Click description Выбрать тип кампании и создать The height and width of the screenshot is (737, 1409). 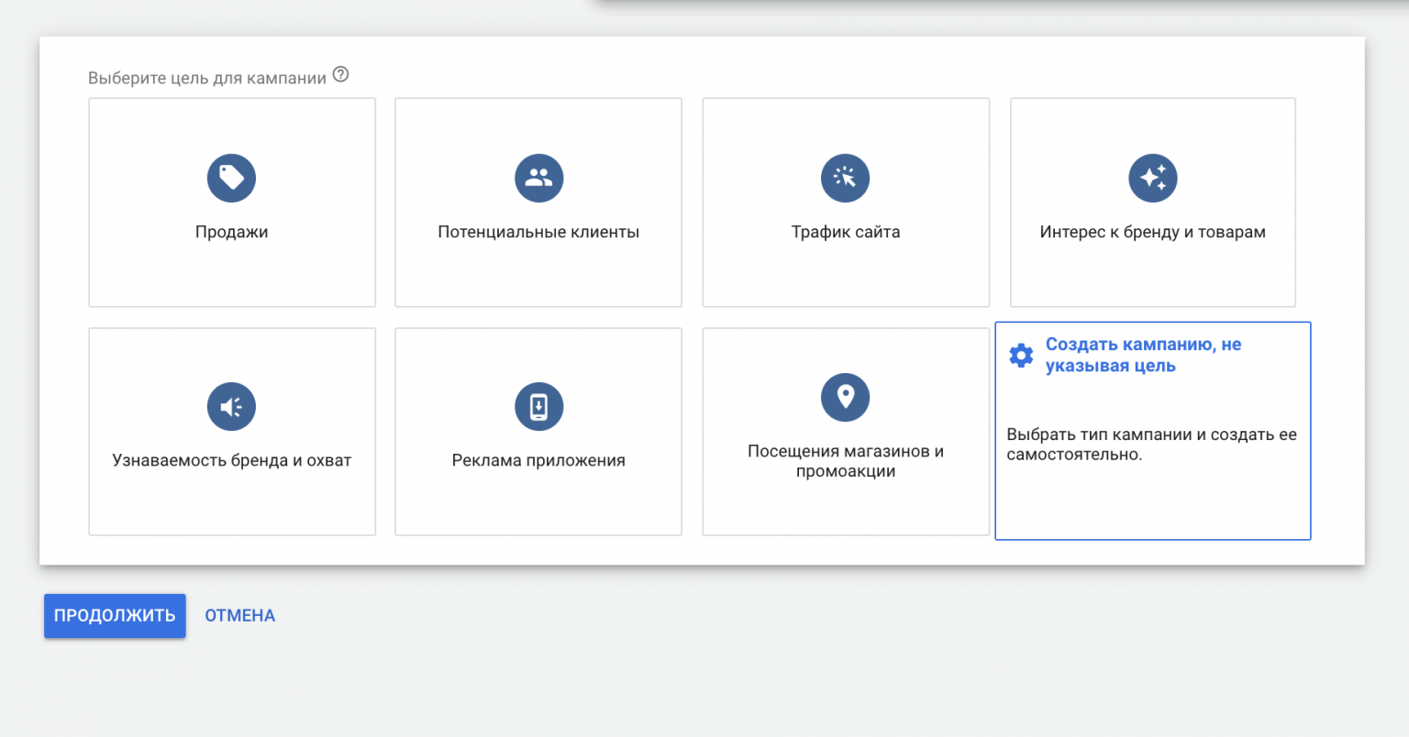point(1151,445)
